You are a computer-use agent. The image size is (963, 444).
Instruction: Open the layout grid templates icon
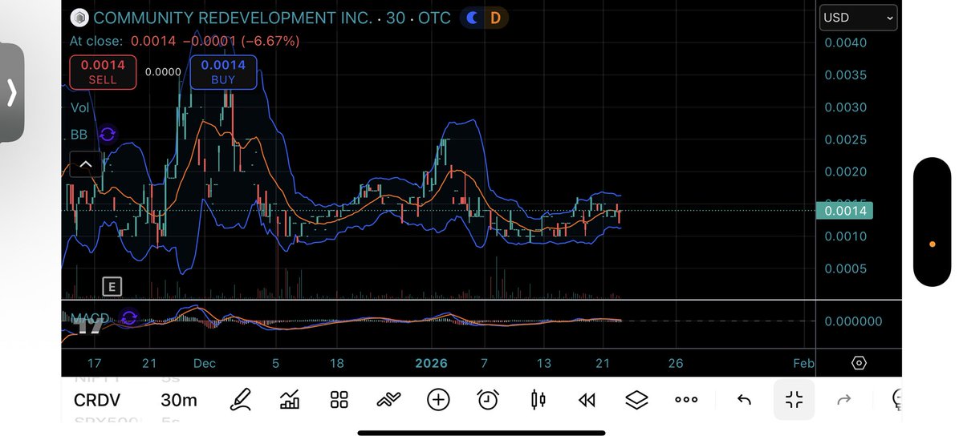[x=339, y=400]
